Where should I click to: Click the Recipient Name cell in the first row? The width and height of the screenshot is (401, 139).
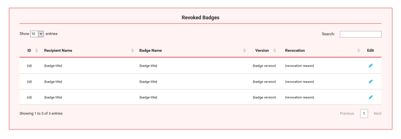[x=53, y=66]
